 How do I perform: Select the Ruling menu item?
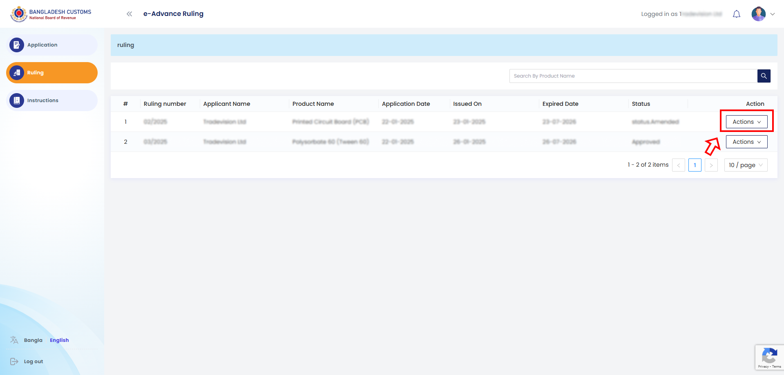[52, 73]
